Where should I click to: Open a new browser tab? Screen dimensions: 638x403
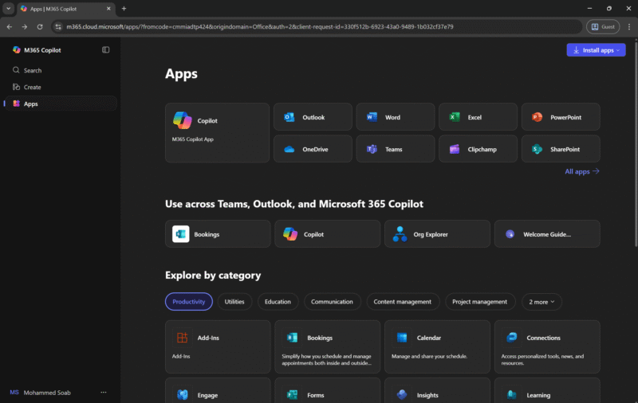point(124,8)
